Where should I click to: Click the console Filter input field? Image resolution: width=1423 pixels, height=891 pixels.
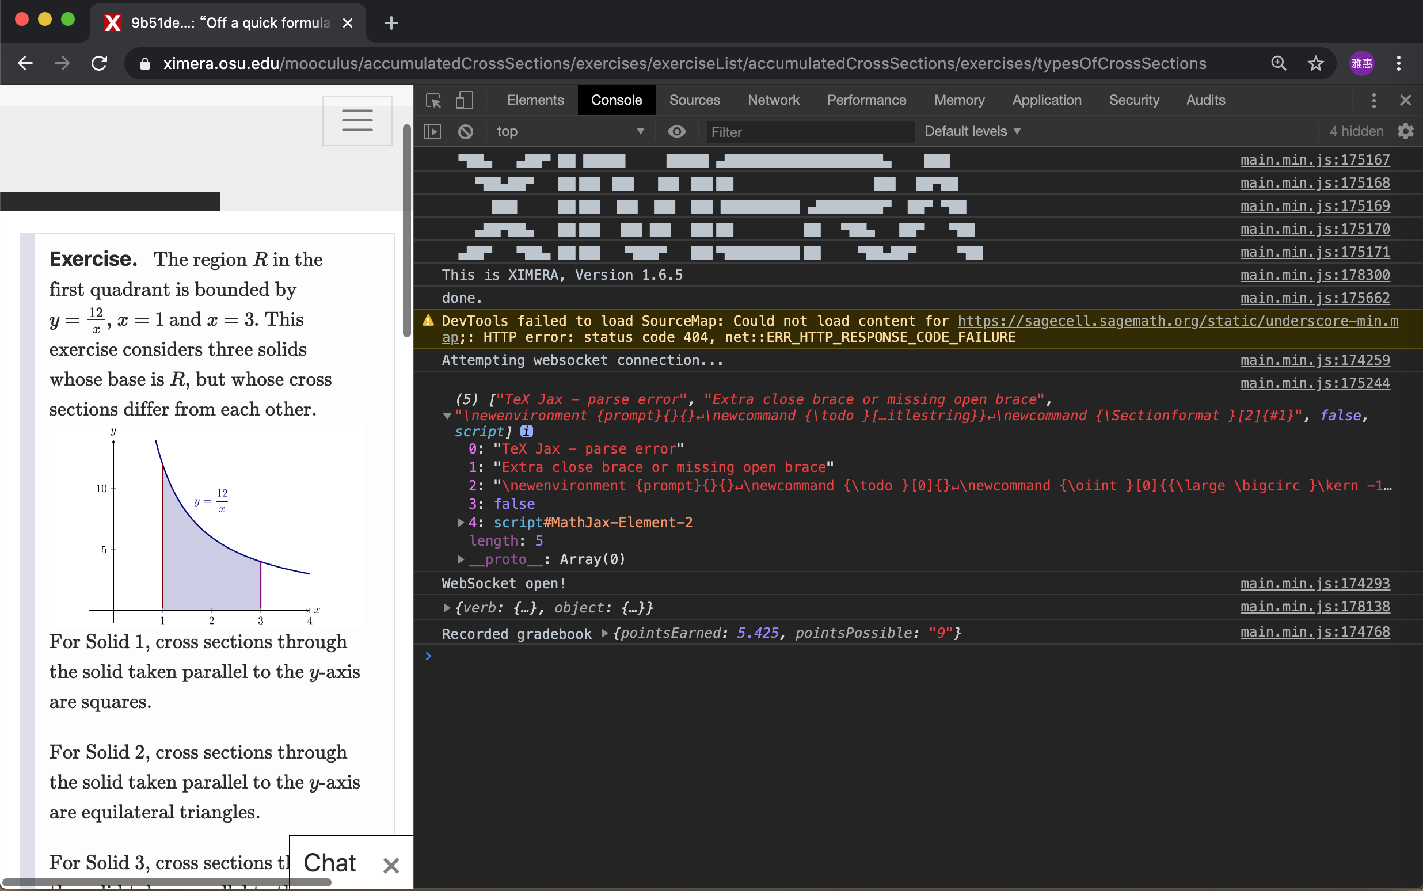pos(809,131)
